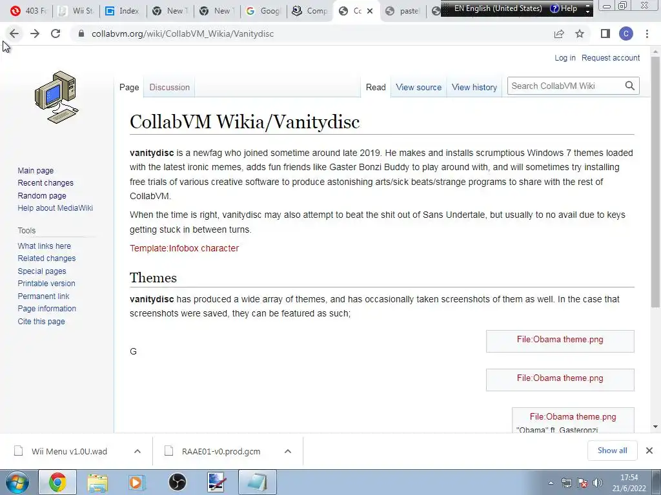This screenshot has height=495, width=661.
Task: Open Special pages link
Action: [x=42, y=271]
